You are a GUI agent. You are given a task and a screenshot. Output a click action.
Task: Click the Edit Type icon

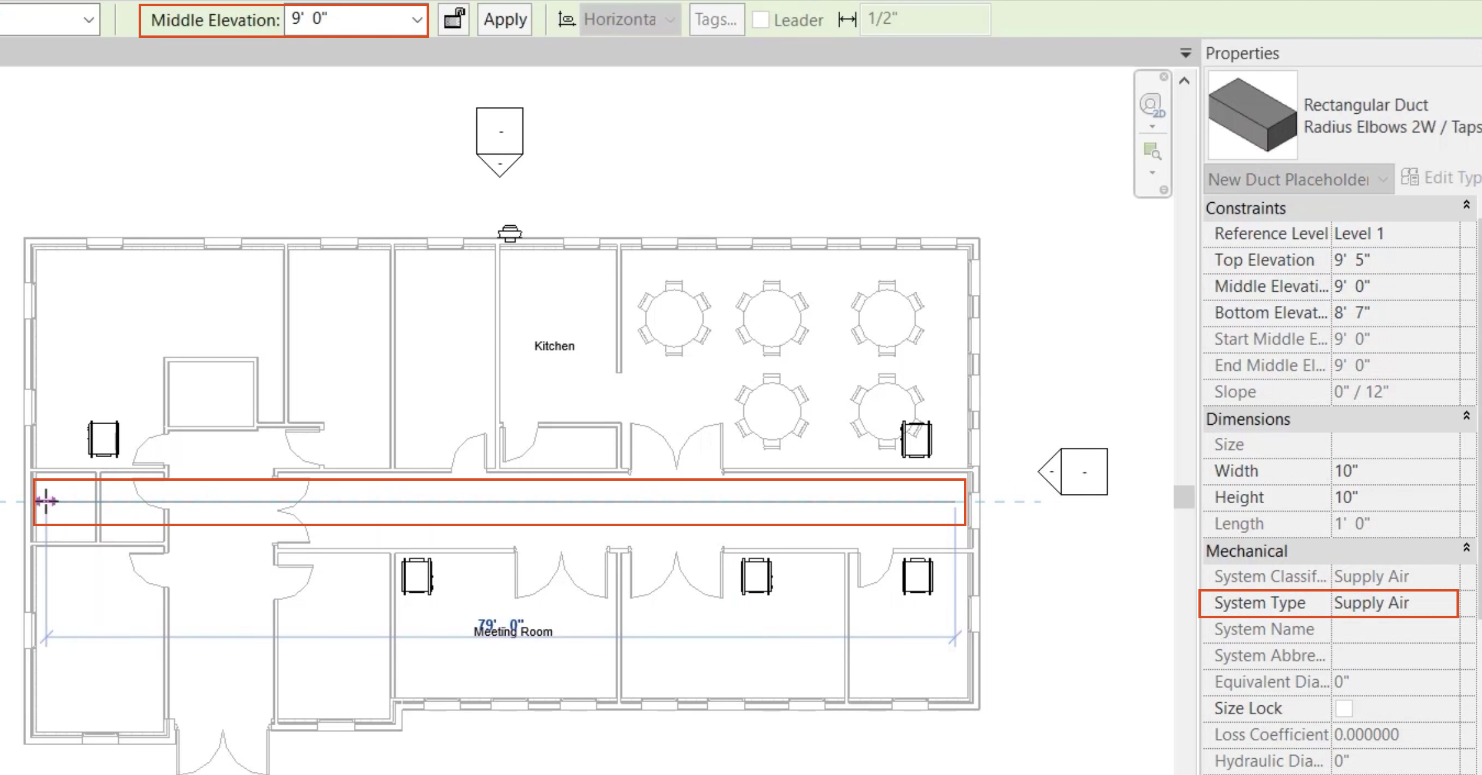pos(1410,177)
